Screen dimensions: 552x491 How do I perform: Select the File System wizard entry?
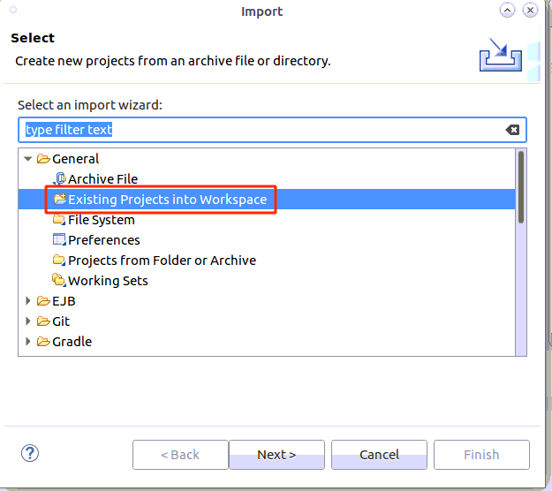click(x=102, y=220)
